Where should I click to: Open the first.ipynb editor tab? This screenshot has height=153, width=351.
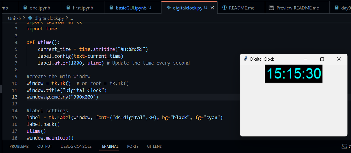point(83,8)
